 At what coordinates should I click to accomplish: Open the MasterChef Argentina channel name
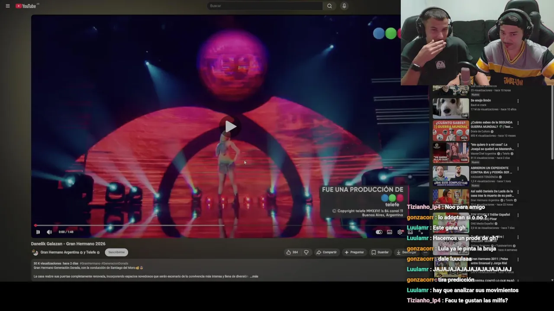tap(484, 154)
